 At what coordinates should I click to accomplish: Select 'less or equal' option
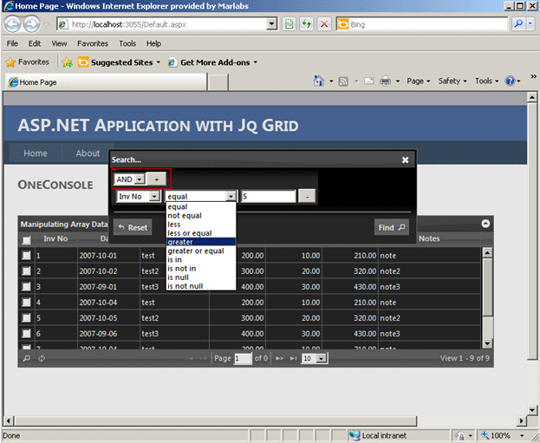click(x=201, y=233)
